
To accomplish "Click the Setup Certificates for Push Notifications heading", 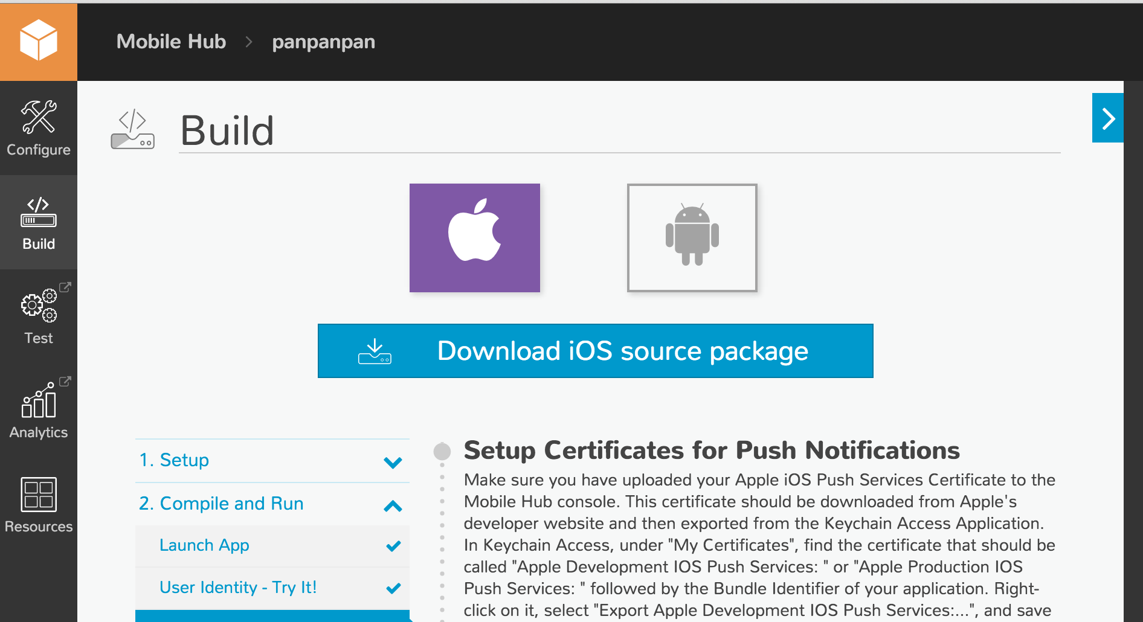I will [712, 450].
